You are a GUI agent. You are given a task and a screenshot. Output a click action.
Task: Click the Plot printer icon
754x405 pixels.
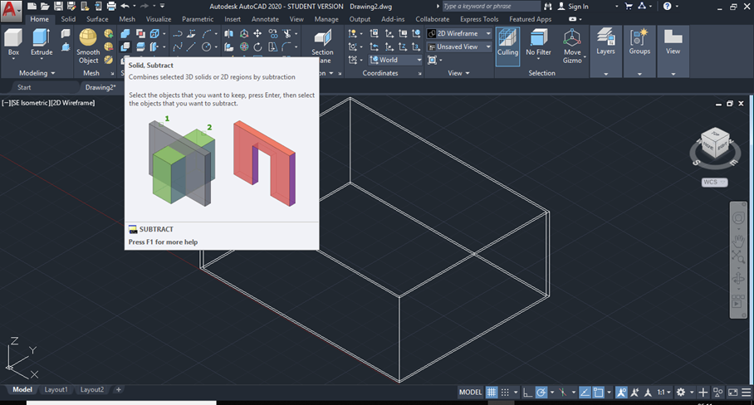click(x=111, y=7)
